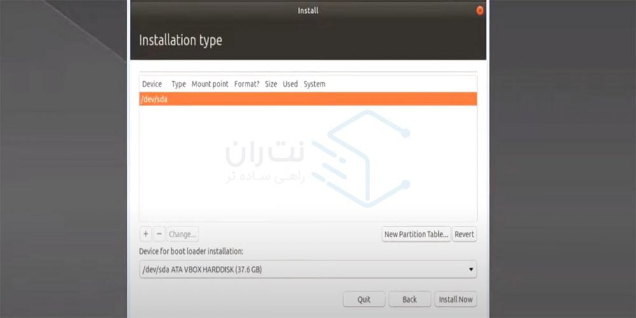Viewport: 636px width, 318px height.
Task: Click the Install window title bar
Action: pyautogui.click(x=308, y=11)
